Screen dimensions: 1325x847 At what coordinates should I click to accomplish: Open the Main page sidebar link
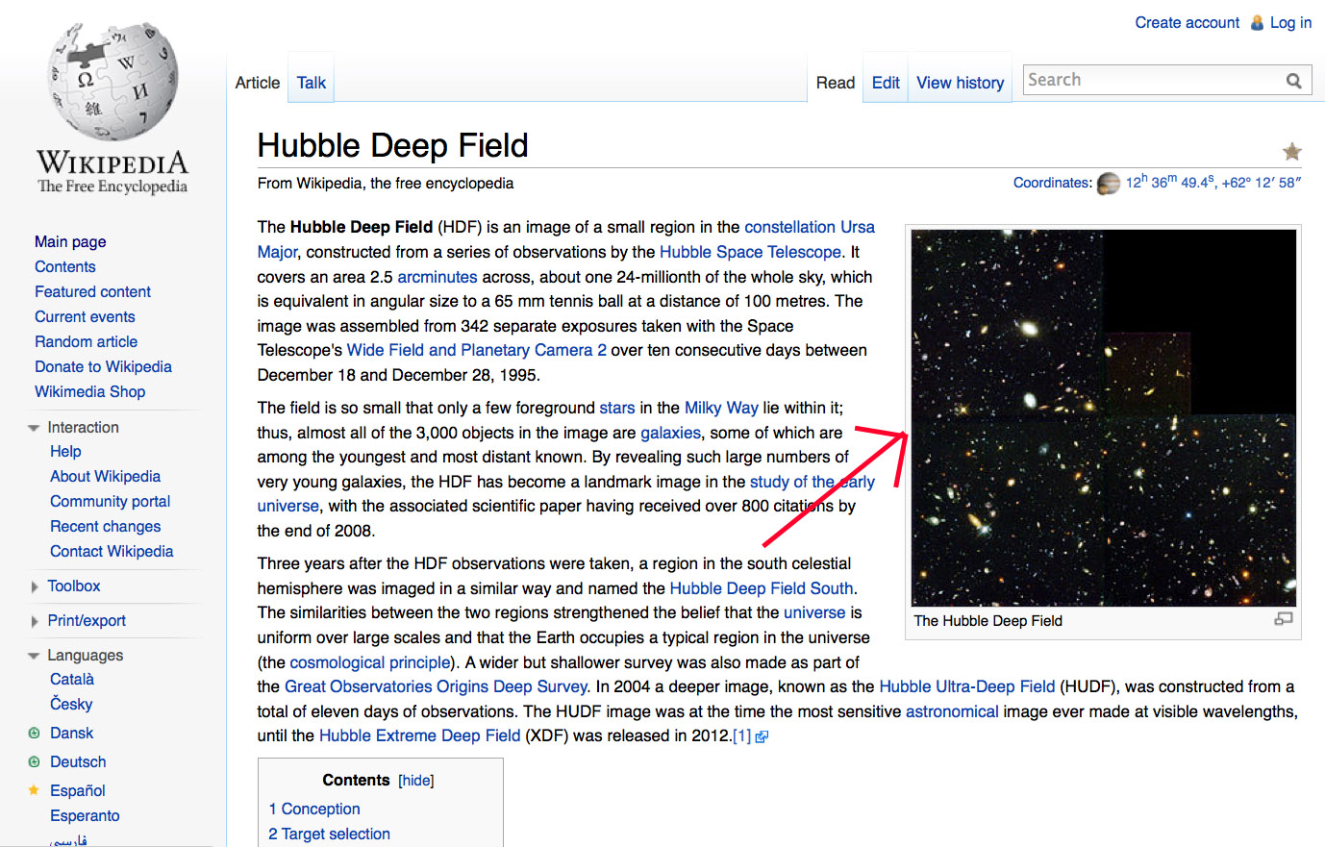70,241
